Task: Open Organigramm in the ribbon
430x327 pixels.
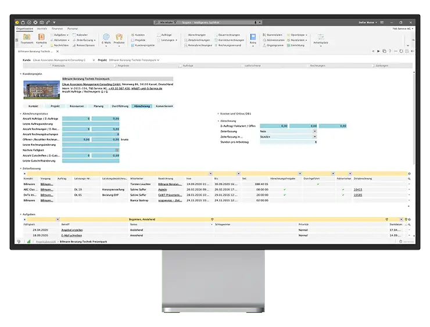Action: (273, 45)
